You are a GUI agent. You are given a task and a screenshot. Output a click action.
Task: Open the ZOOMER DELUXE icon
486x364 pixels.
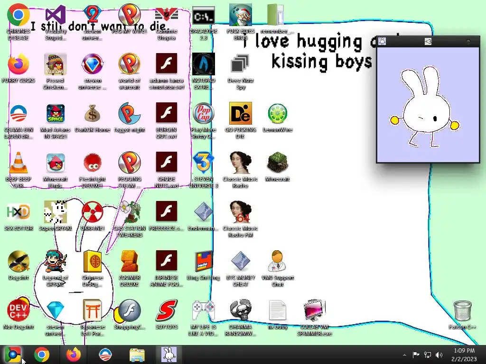(130, 261)
